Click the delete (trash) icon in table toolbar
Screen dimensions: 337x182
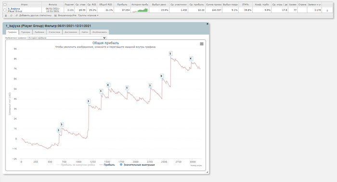click(6, 16)
